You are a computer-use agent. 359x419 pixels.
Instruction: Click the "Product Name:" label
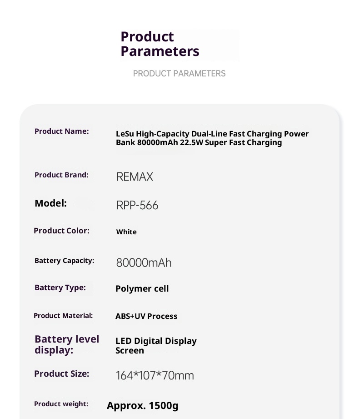click(x=62, y=131)
